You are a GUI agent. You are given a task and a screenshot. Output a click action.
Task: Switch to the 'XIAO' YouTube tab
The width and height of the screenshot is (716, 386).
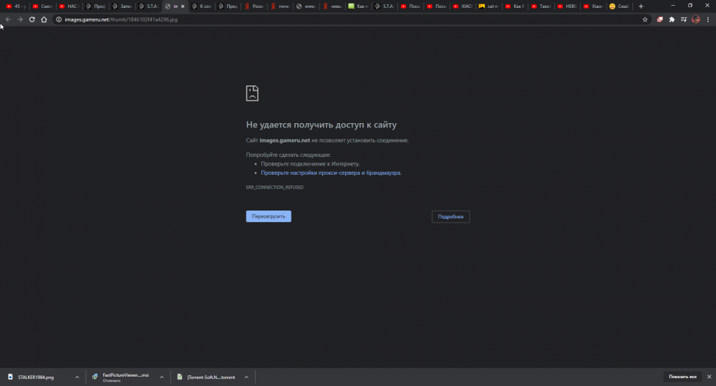(x=463, y=6)
